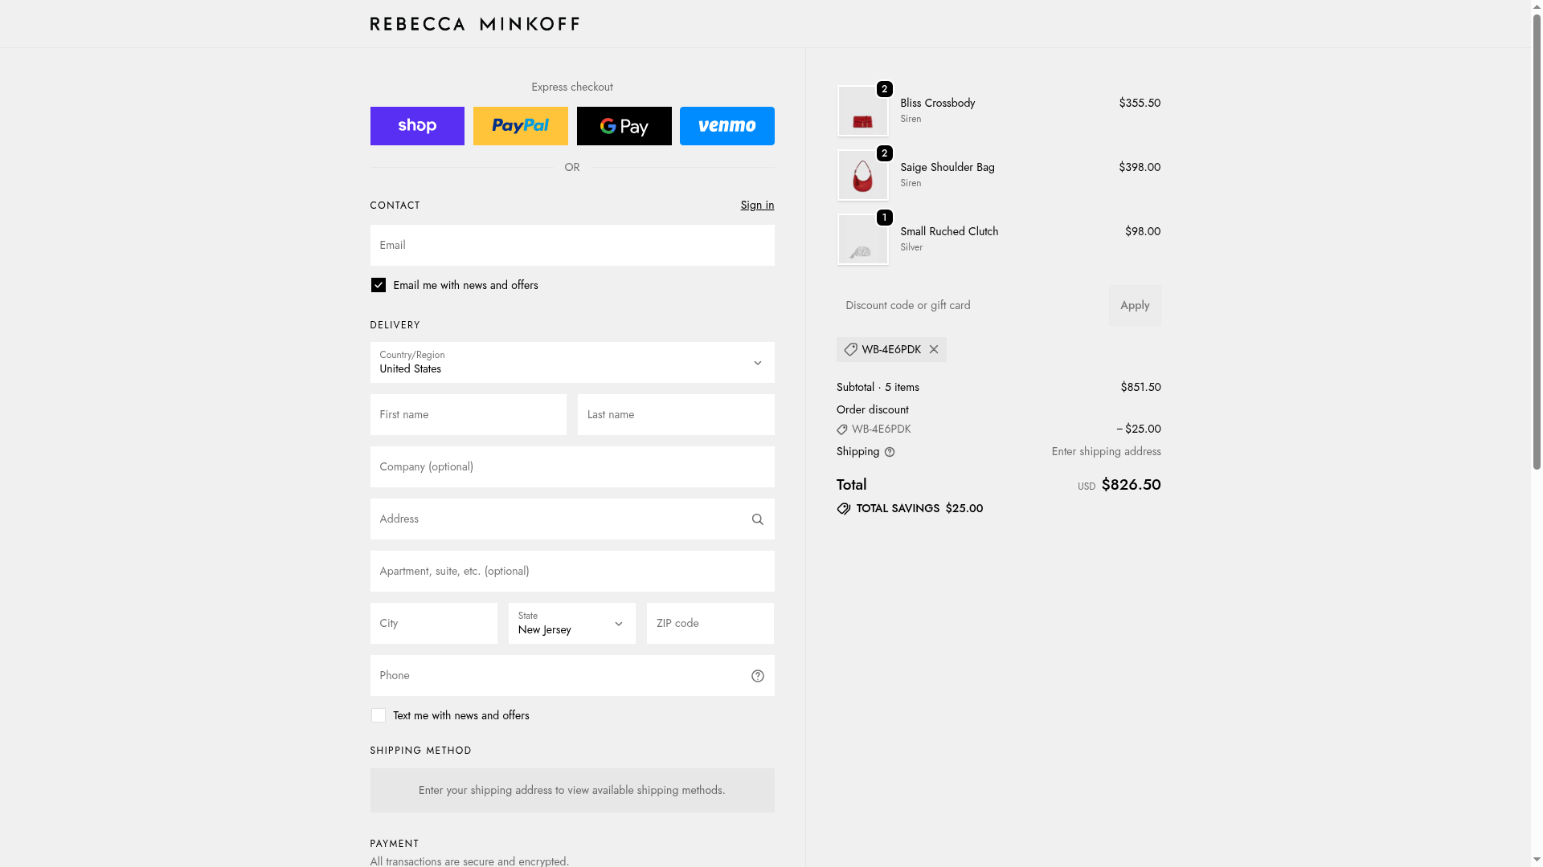Click the discount code or gift card field
The height and width of the screenshot is (867, 1543).
point(972,306)
